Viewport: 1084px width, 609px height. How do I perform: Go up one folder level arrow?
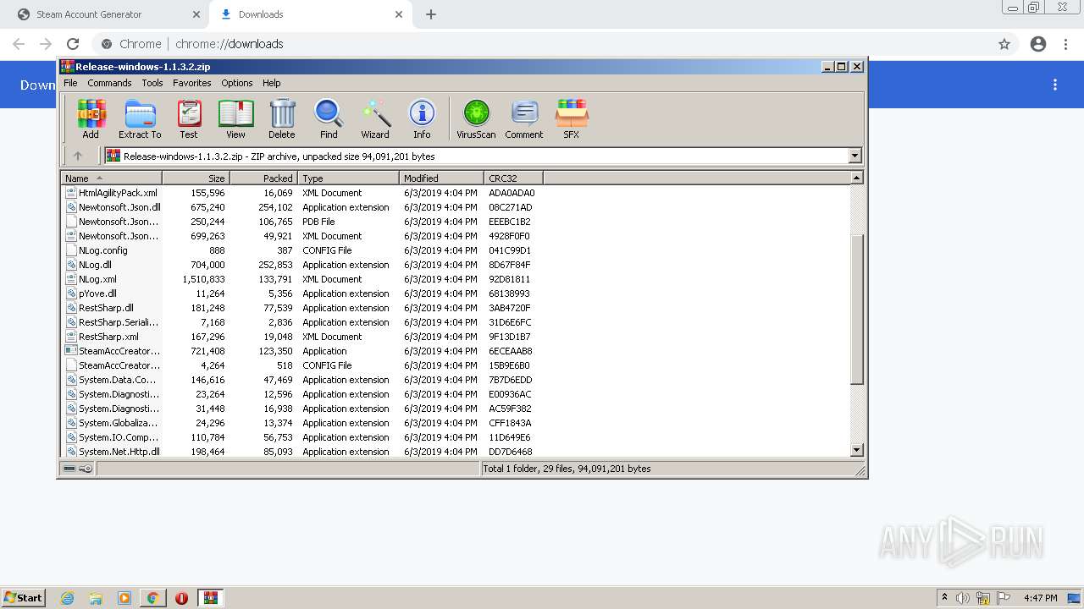tap(78, 156)
